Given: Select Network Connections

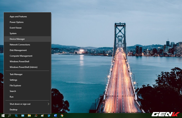Looking at the screenshot, I should coord(20,45).
